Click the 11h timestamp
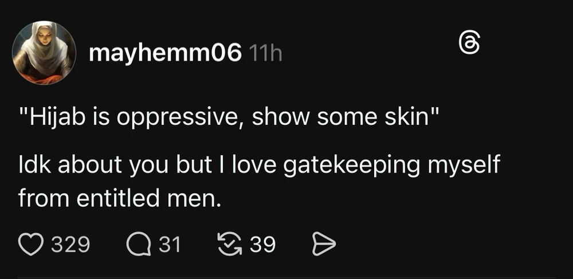Viewport: 573px width, 279px height. coord(266,54)
